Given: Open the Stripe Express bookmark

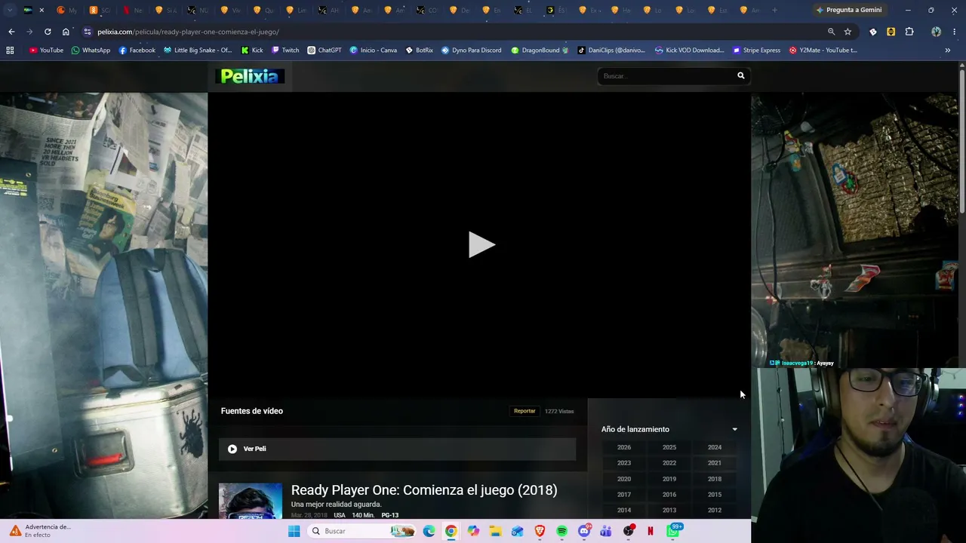Looking at the screenshot, I should (x=757, y=50).
